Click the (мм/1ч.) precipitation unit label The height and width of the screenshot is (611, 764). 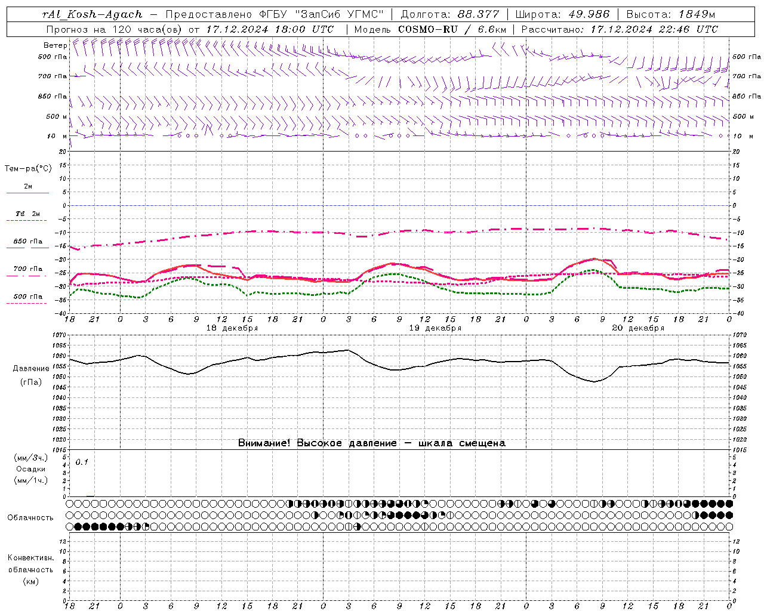(31, 480)
